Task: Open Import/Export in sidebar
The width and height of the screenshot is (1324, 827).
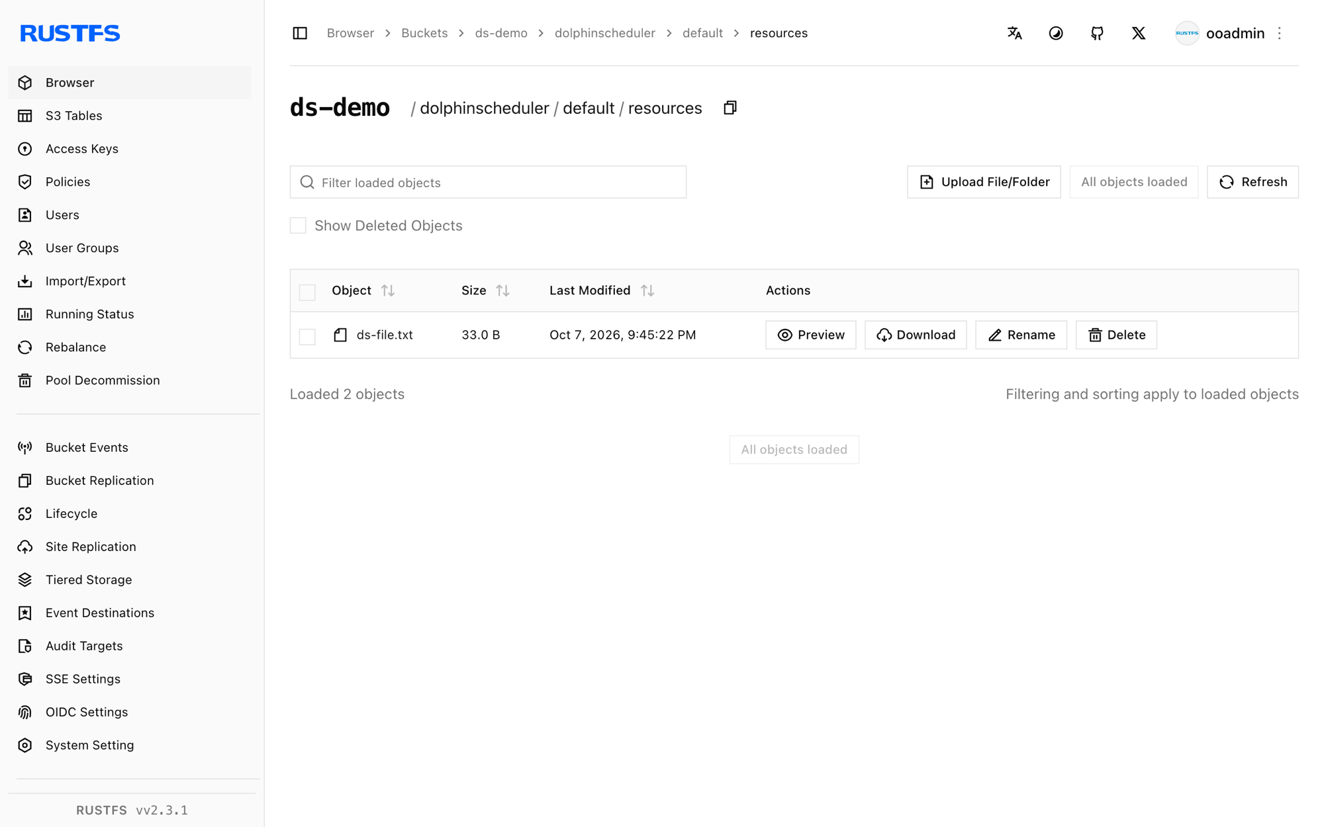Action: 130,281
